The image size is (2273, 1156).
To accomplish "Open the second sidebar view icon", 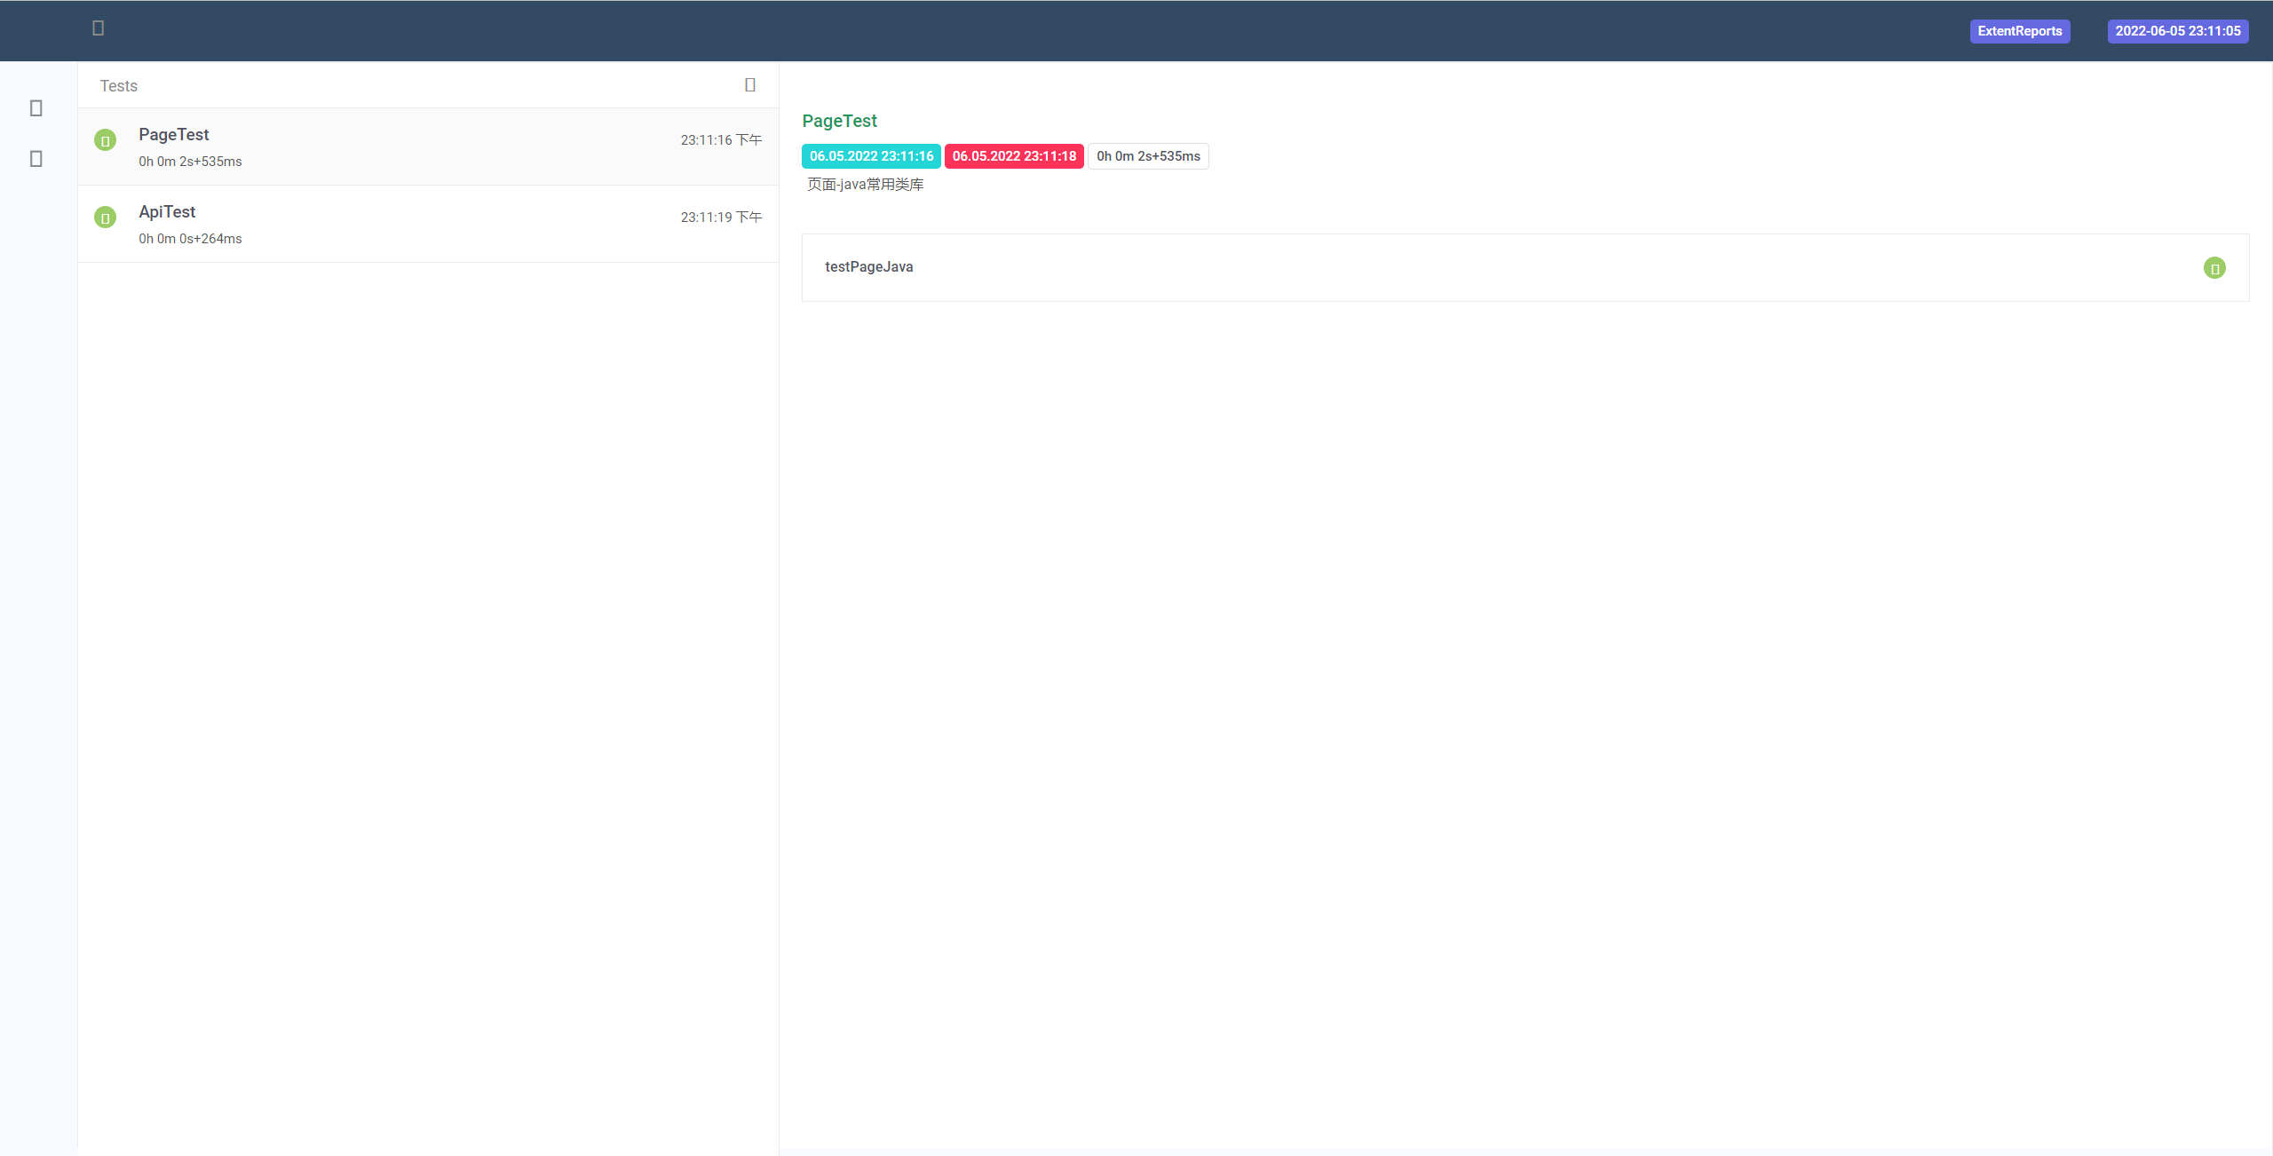I will coord(36,159).
